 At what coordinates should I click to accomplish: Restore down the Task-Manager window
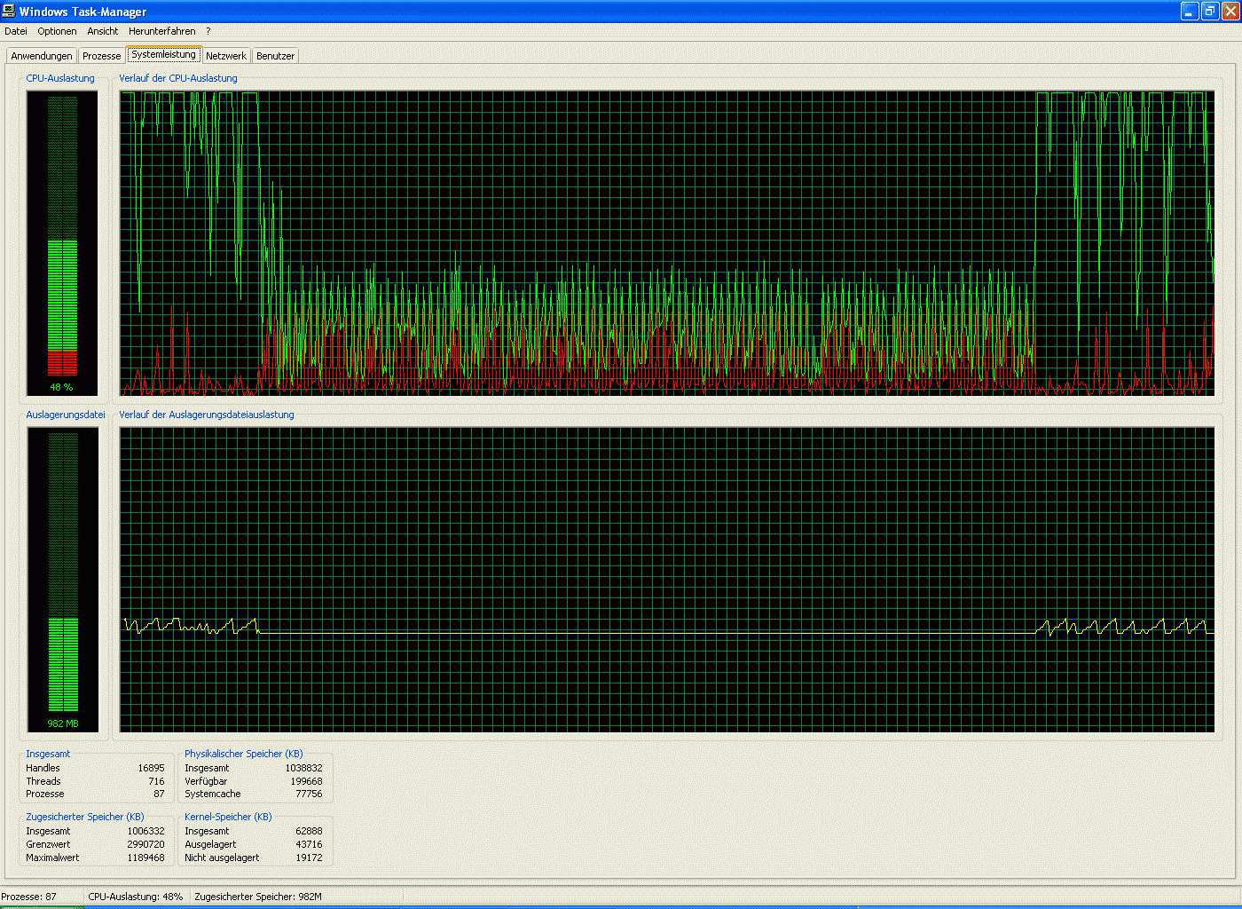pos(1210,12)
